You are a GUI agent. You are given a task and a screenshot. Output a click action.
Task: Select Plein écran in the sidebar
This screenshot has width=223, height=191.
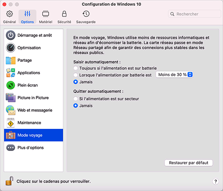(33, 85)
